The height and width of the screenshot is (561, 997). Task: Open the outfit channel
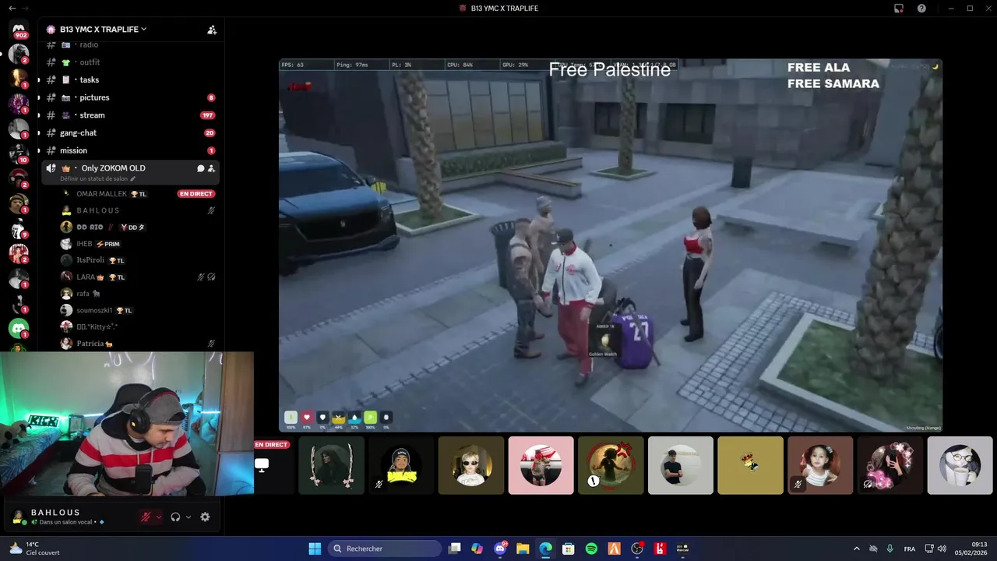pyautogui.click(x=129, y=62)
